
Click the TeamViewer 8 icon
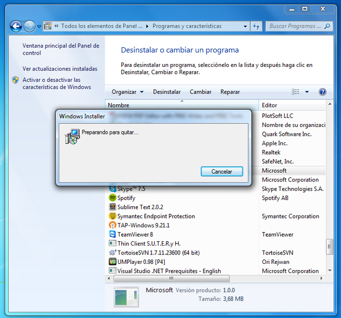pos(113,234)
